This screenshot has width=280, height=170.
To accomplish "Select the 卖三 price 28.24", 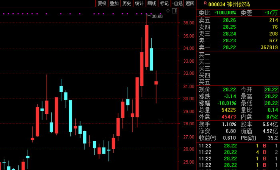I will click(x=230, y=34).
